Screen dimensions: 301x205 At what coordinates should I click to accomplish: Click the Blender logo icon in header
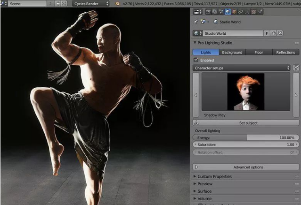click(x=117, y=3)
